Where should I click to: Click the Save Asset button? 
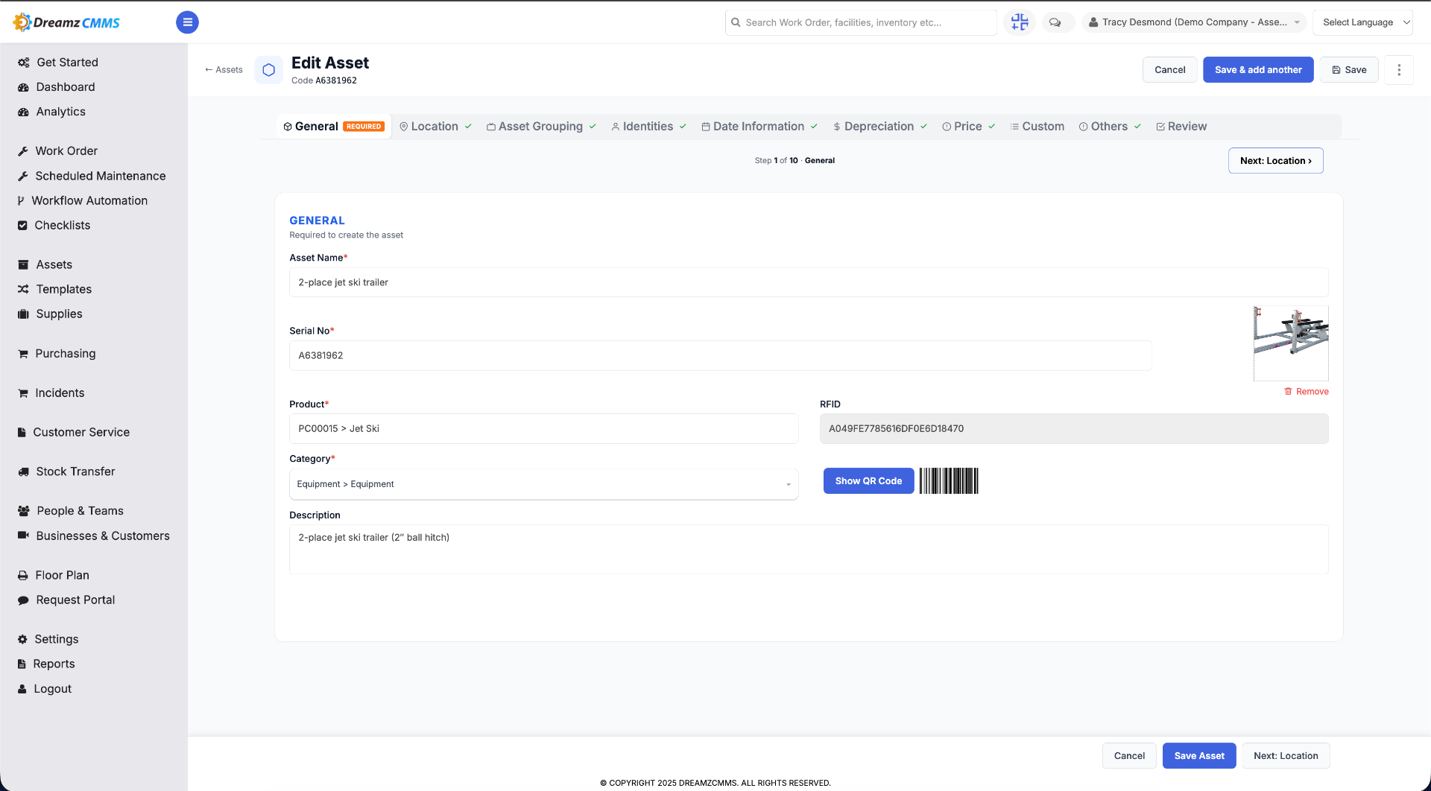click(1198, 756)
